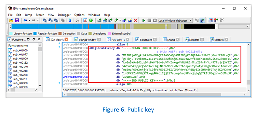Switch to the Structures tab
257x117 pixels.
[146, 40]
